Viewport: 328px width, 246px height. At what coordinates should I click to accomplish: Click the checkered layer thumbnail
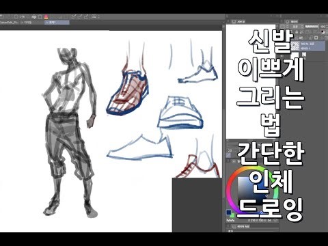pyautogui.click(x=295, y=46)
